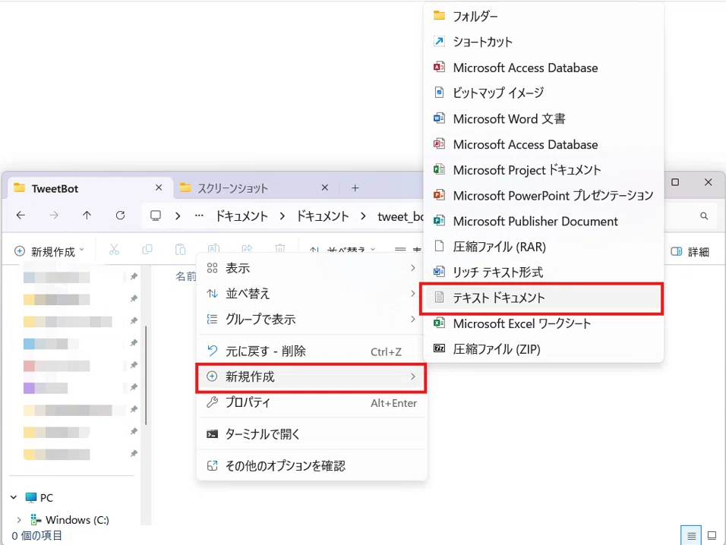This screenshot has width=726, height=545.
Task: Choose ターミナルで開く option
Action: click(311, 434)
